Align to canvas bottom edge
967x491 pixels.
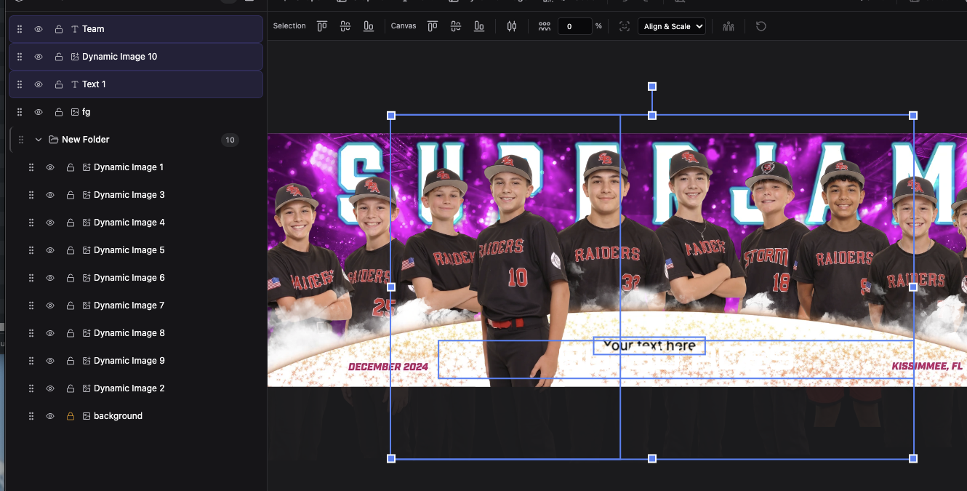point(479,26)
